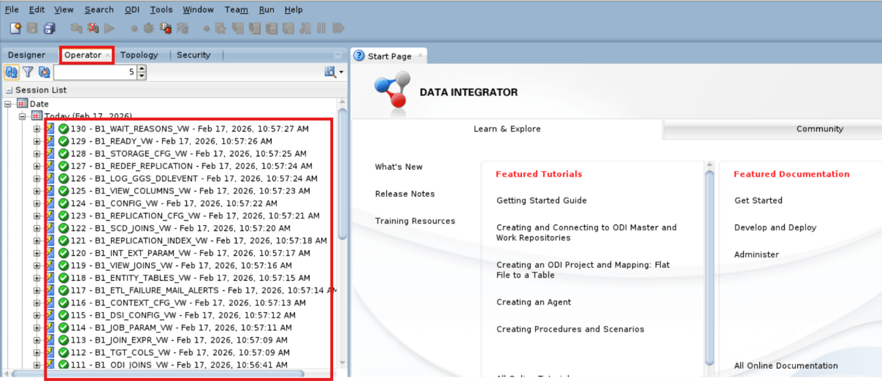Click the star-shaped debug toolbar icon
This screenshot has height=381, width=882.
(221, 28)
